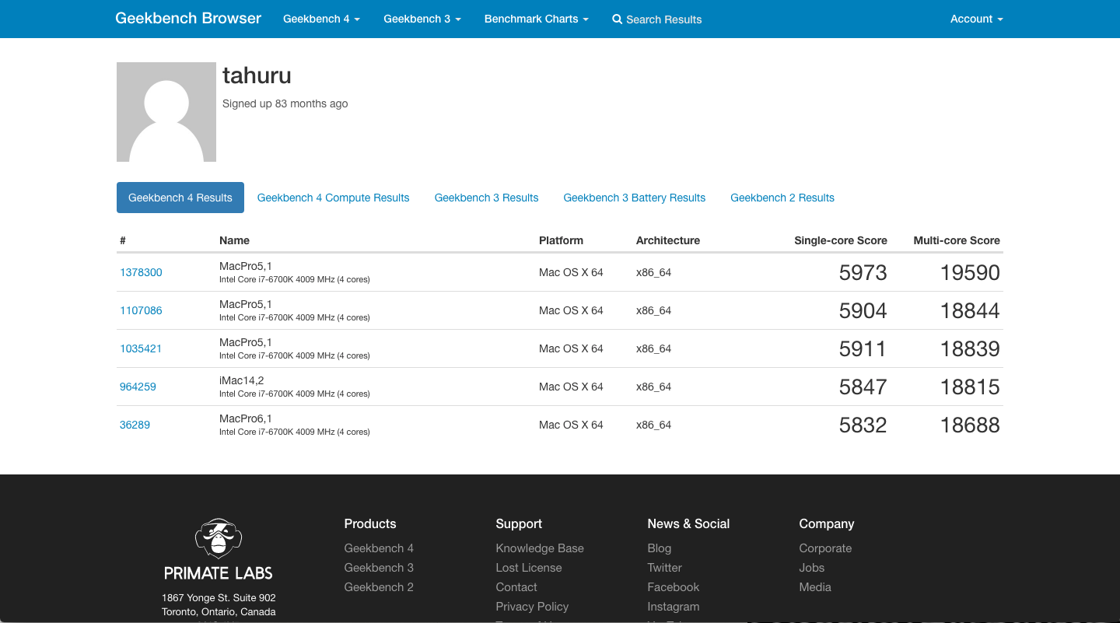Click multi-core score 18844
1120x623 pixels.
970,311
